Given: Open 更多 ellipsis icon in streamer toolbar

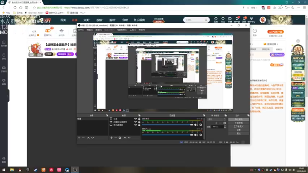Looking at the screenshot, I should pyautogui.click(x=255, y=32).
